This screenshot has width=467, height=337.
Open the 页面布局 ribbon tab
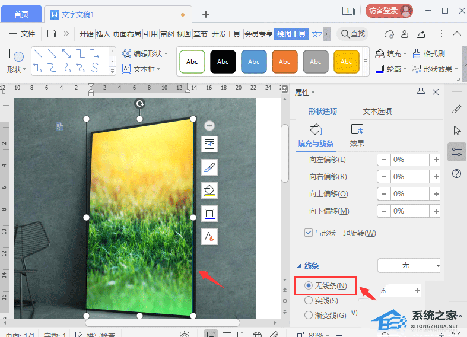(127, 34)
